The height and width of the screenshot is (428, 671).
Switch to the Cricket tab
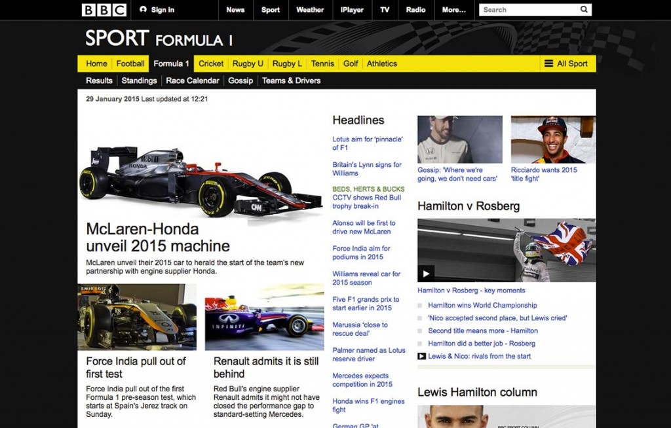[x=210, y=63]
